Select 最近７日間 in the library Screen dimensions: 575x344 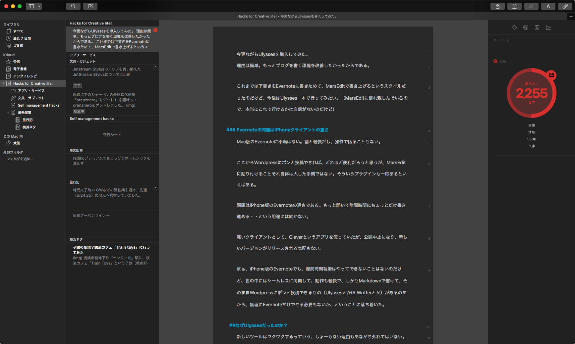(x=22, y=38)
